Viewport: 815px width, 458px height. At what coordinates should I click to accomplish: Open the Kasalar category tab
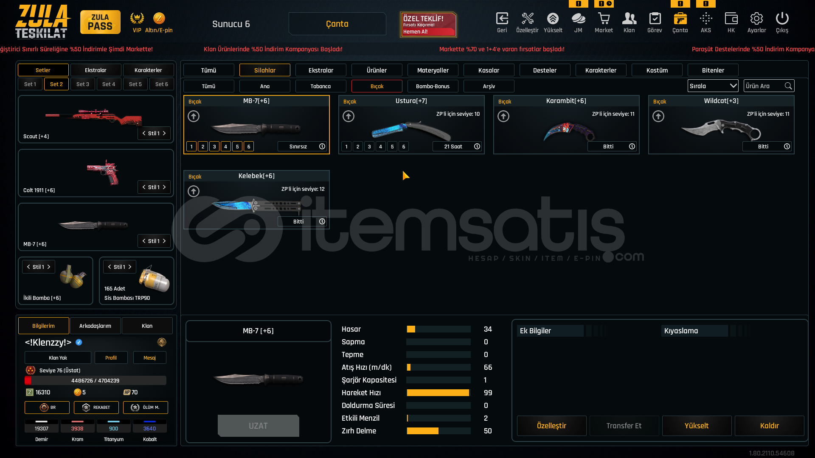[489, 70]
